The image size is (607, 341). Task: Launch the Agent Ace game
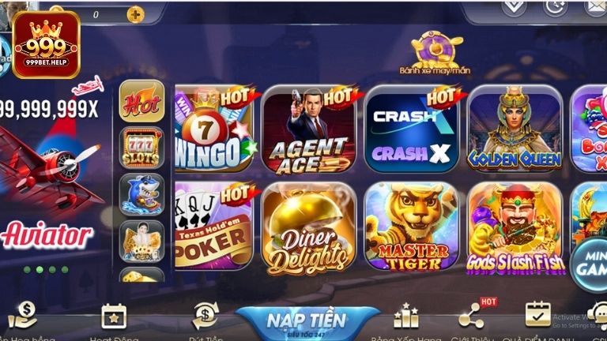pyautogui.click(x=308, y=129)
